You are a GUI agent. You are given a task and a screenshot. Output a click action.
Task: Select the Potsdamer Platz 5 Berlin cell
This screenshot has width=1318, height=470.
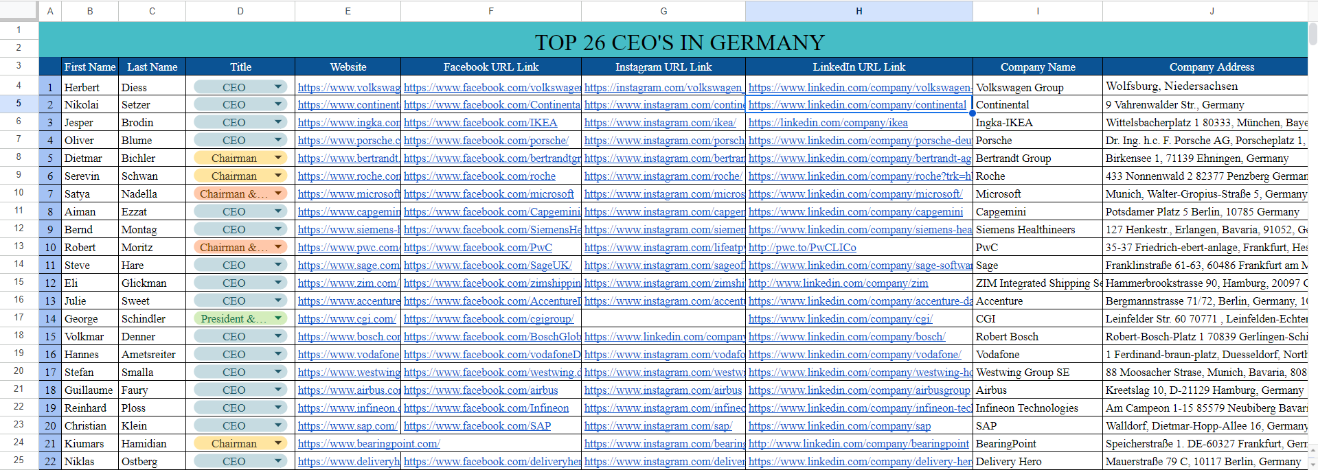click(x=1205, y=211)
